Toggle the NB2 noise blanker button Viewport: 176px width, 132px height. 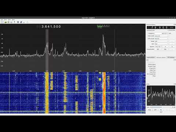[165, 49]
